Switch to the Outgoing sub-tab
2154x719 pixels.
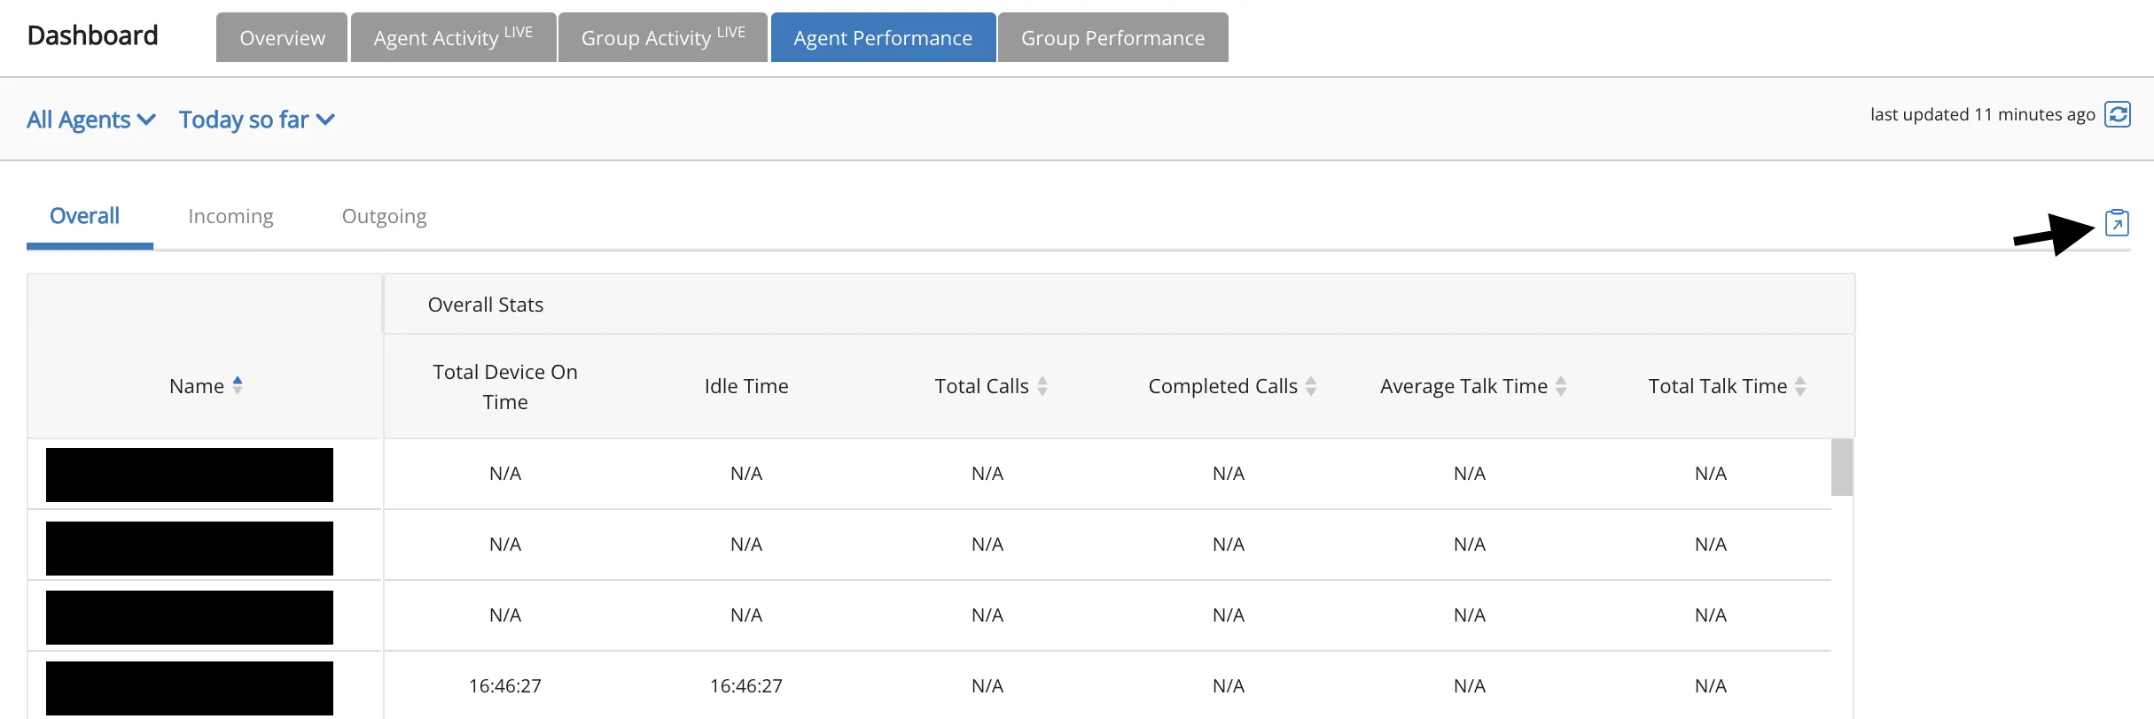[x=385, y=216]
